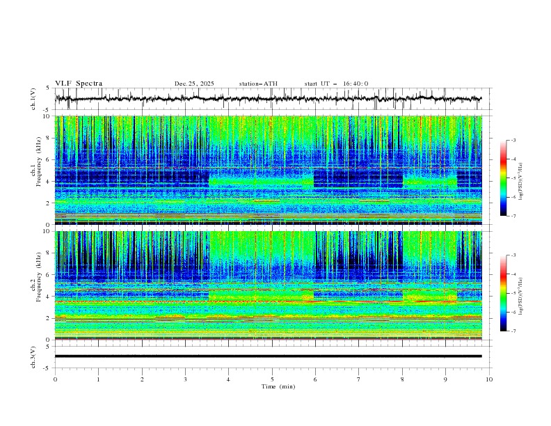Click the upper colorbar "log(PSD)(V²/Hz)" label

tap(521, 182)
